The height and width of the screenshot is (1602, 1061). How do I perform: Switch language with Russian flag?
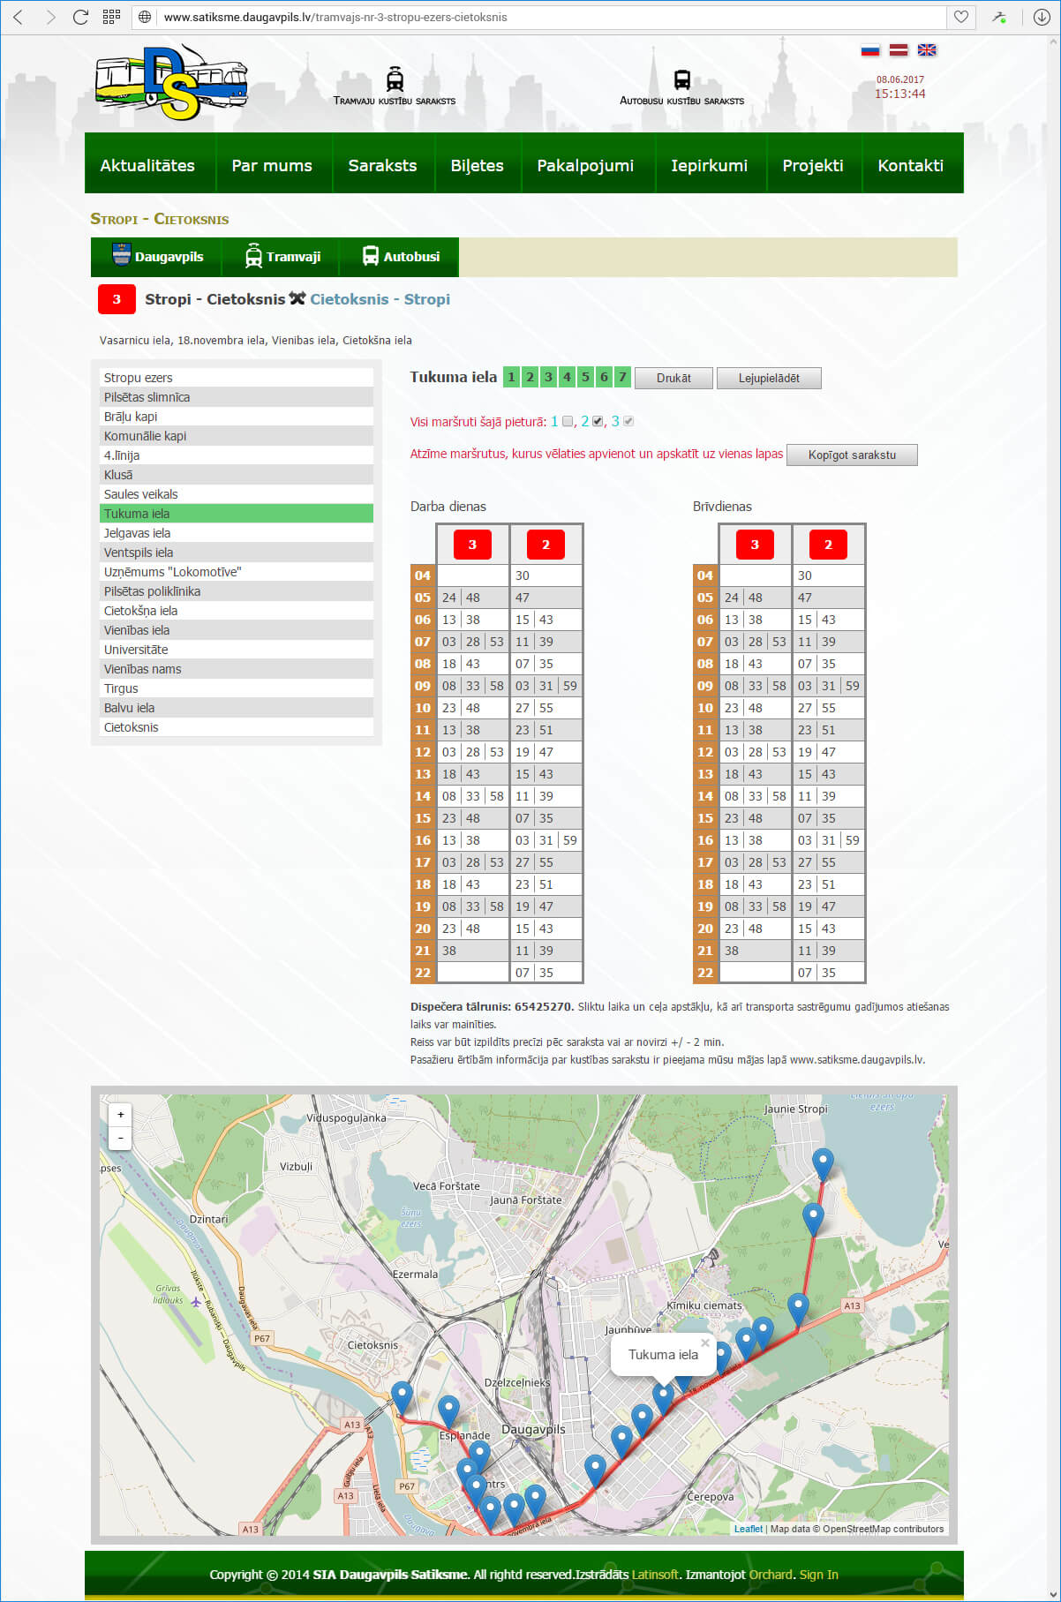(870, 50)
